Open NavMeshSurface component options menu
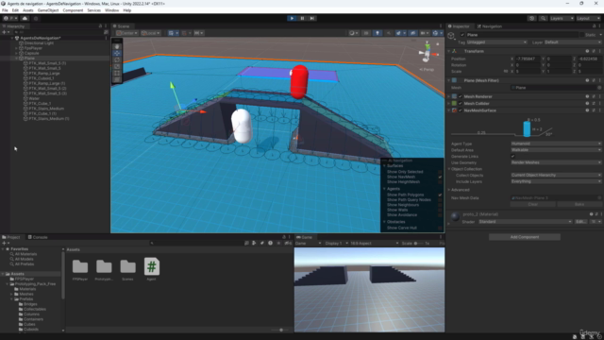604x340 pixels. [599, 110]
